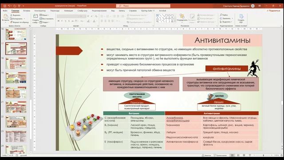The width and height of the screenshot is (284, 160).
Task: Toggle the Notes (Заметки) pane
Action: tap(206, 155)
